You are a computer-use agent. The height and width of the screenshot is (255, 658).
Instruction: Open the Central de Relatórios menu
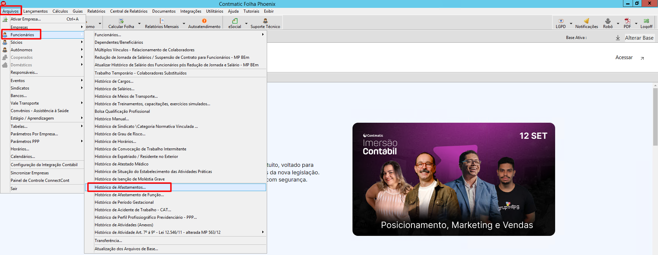[x=129, y=11]
